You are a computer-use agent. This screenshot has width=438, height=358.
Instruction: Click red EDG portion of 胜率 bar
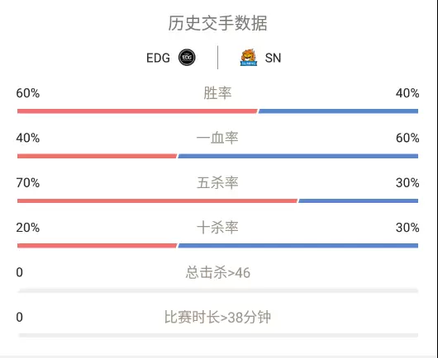(137, 111)
